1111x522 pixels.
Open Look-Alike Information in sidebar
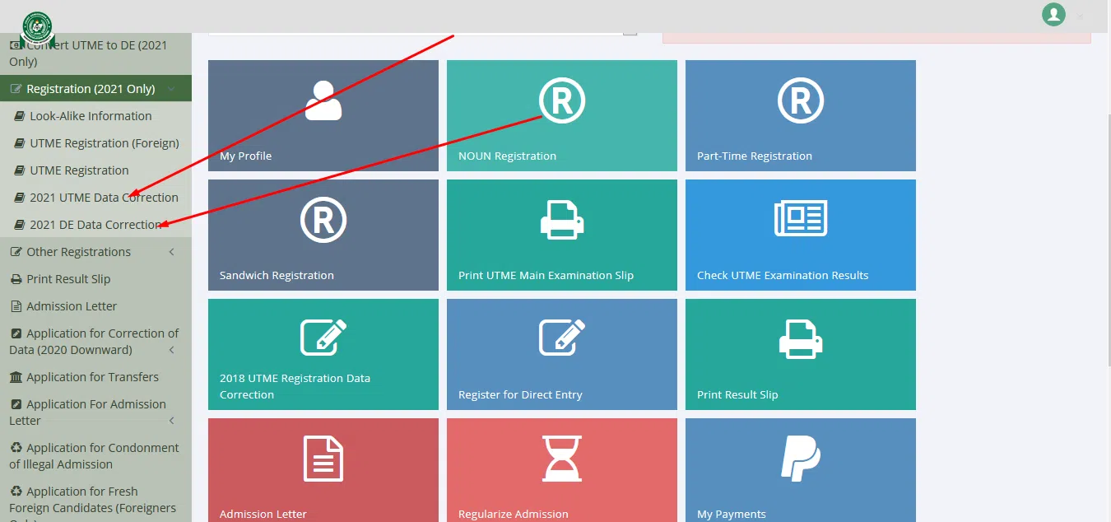coord(91,116)
